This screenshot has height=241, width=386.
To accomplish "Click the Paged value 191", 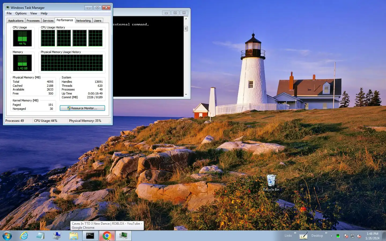I will (x=51, y=105).
